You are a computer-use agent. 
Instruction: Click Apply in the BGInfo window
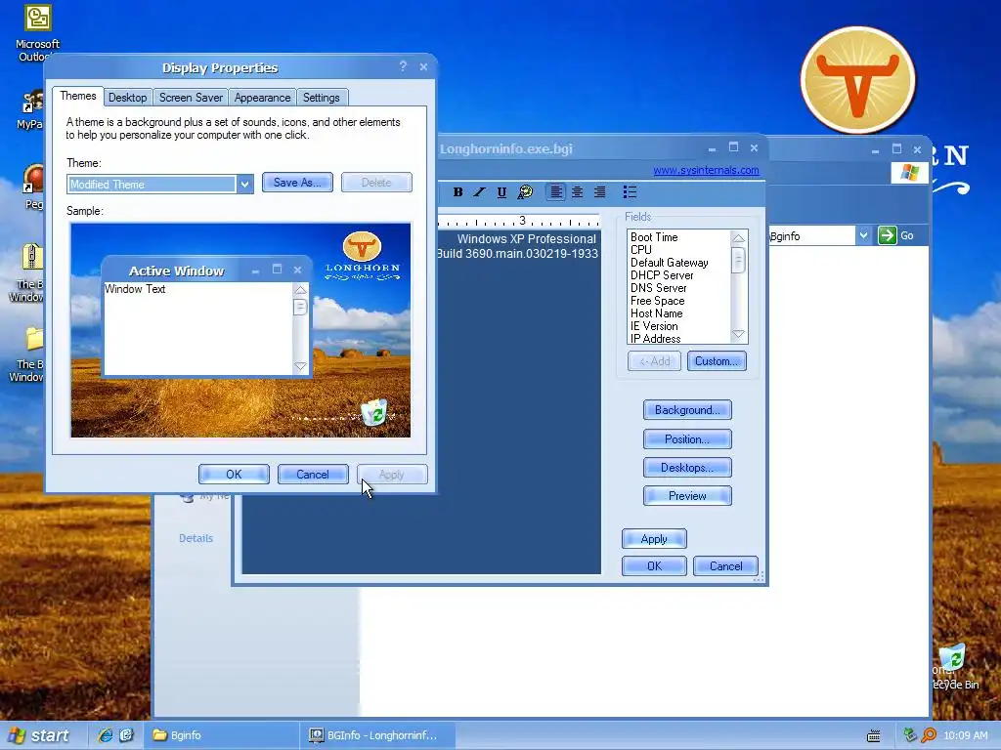pos(654,539)
